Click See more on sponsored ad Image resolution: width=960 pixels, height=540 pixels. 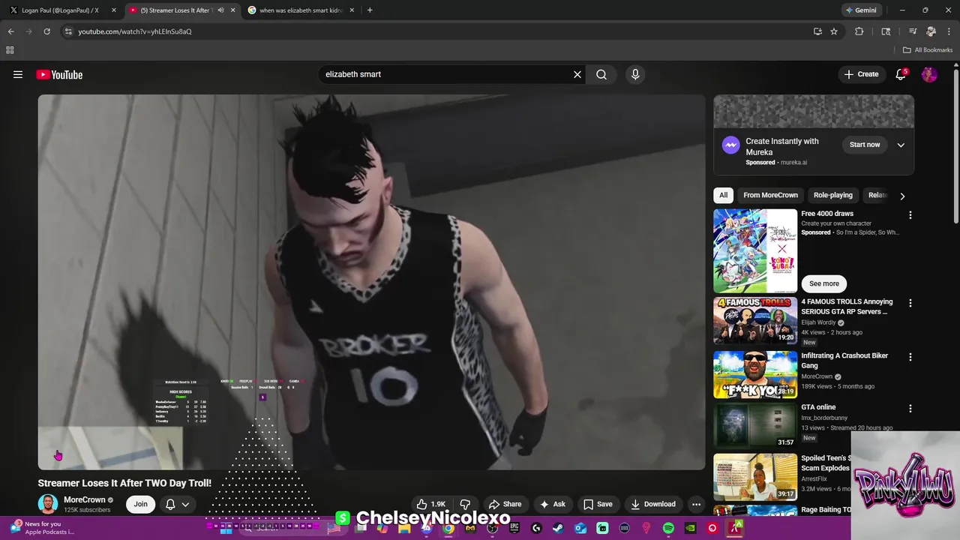coord(824,283)
